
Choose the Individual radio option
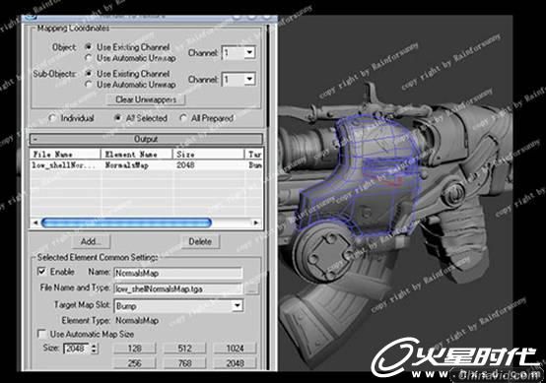click(x=52, y=118)
